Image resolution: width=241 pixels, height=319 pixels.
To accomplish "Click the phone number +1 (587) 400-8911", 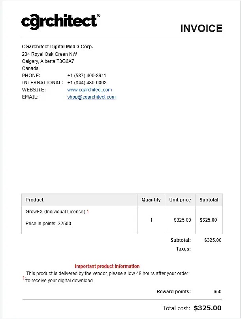I will 87,76.
